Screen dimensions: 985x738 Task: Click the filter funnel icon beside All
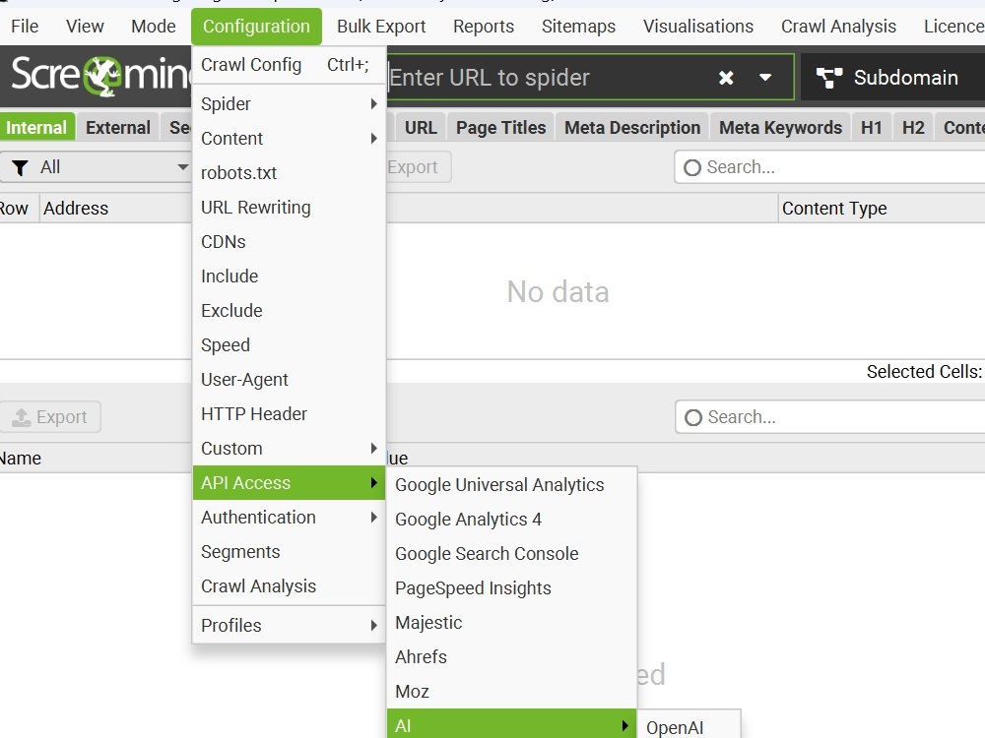(x=20, y=167)
